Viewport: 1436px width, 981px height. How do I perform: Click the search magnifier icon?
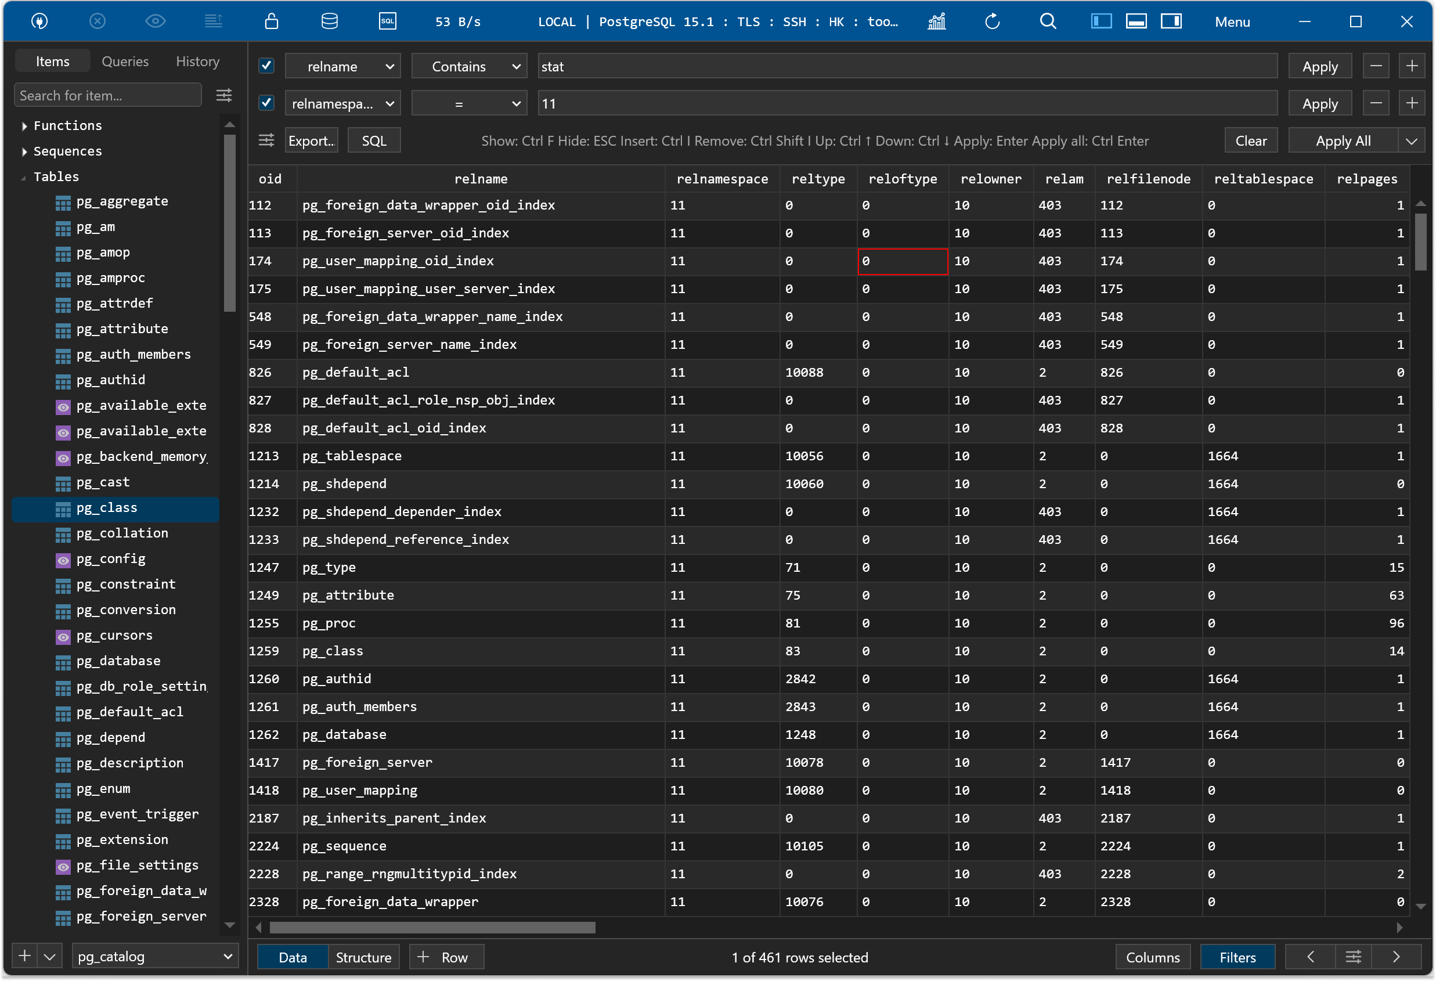click(1049, 22)
